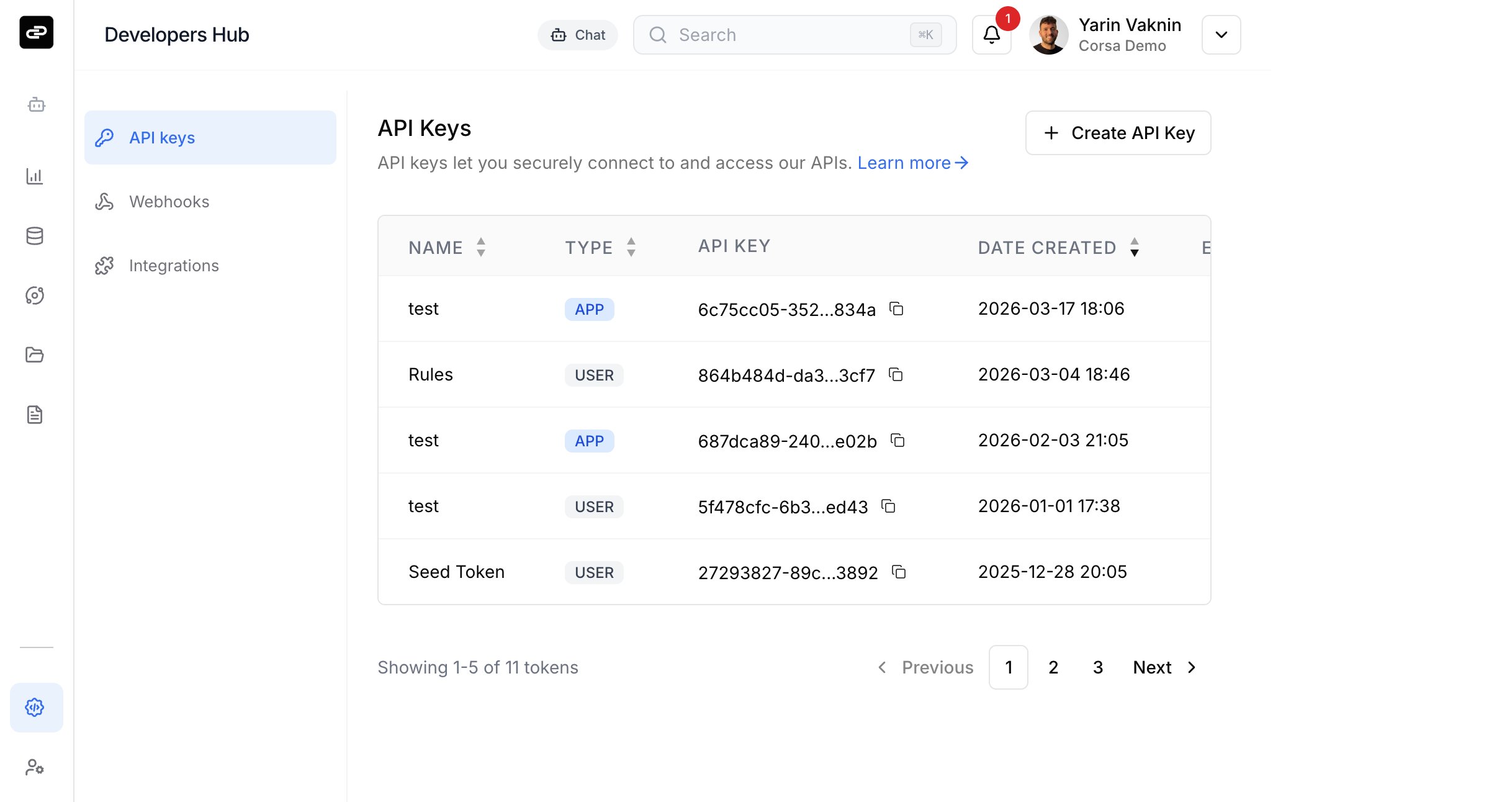Screen dimensions: 1507x802
Task: Click the Next page button
Action: click(x=1165, y=667)
